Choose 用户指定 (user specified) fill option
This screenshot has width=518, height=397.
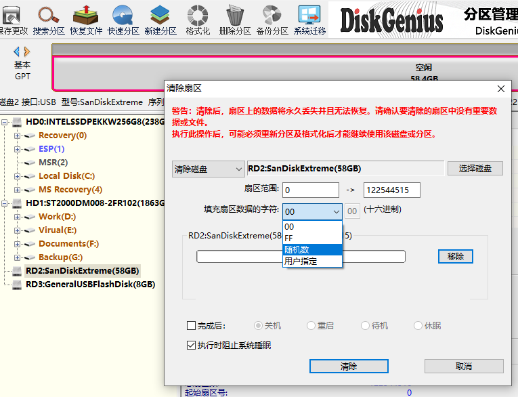point(312,261)
